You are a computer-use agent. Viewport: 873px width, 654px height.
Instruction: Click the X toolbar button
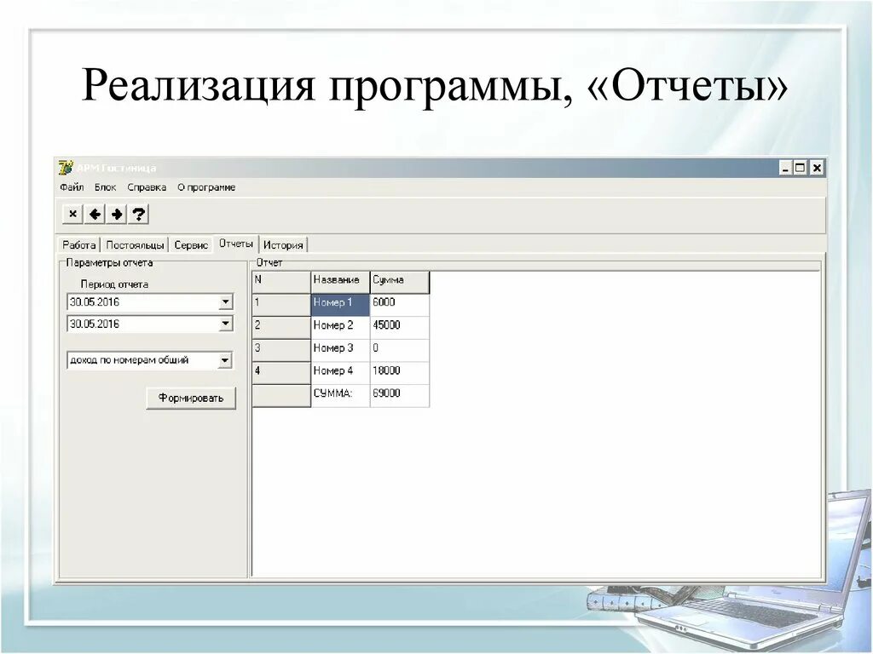72,214
